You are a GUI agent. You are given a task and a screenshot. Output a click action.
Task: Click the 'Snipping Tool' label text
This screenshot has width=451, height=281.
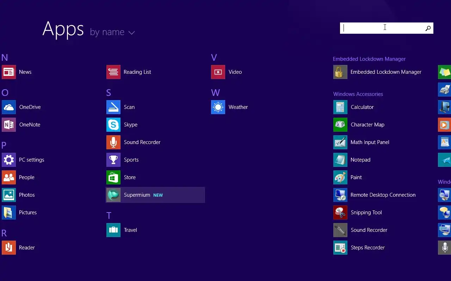(x=366, y=213)
